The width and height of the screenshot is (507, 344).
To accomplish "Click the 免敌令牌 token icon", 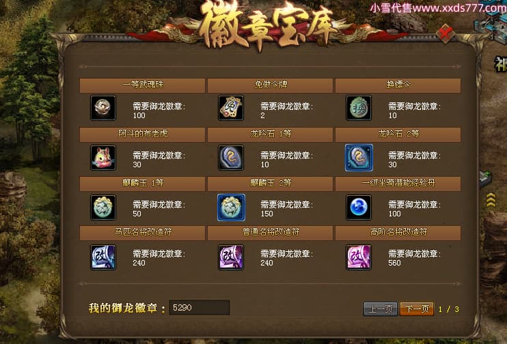I will coord(230,108).
